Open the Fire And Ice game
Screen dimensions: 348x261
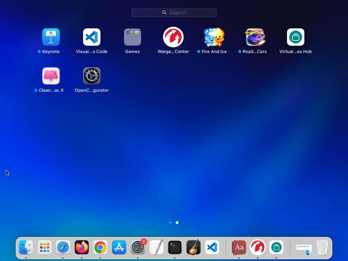coord(214,37)
